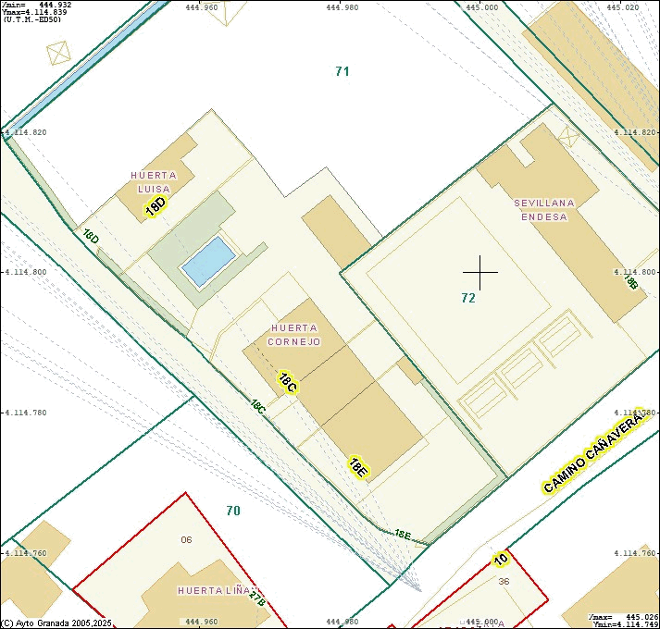Viewport: 660px width, 629px height.
Task: Select the yellow 18C address marker
Action: [x=287, y=382]
